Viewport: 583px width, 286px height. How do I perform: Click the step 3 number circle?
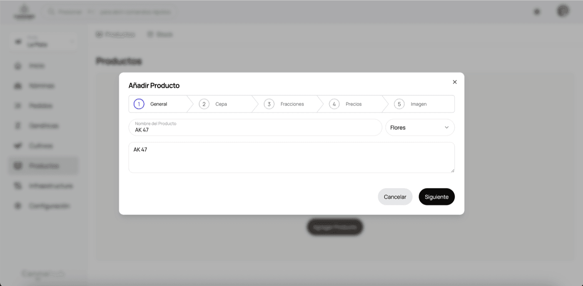pos(269,104)
